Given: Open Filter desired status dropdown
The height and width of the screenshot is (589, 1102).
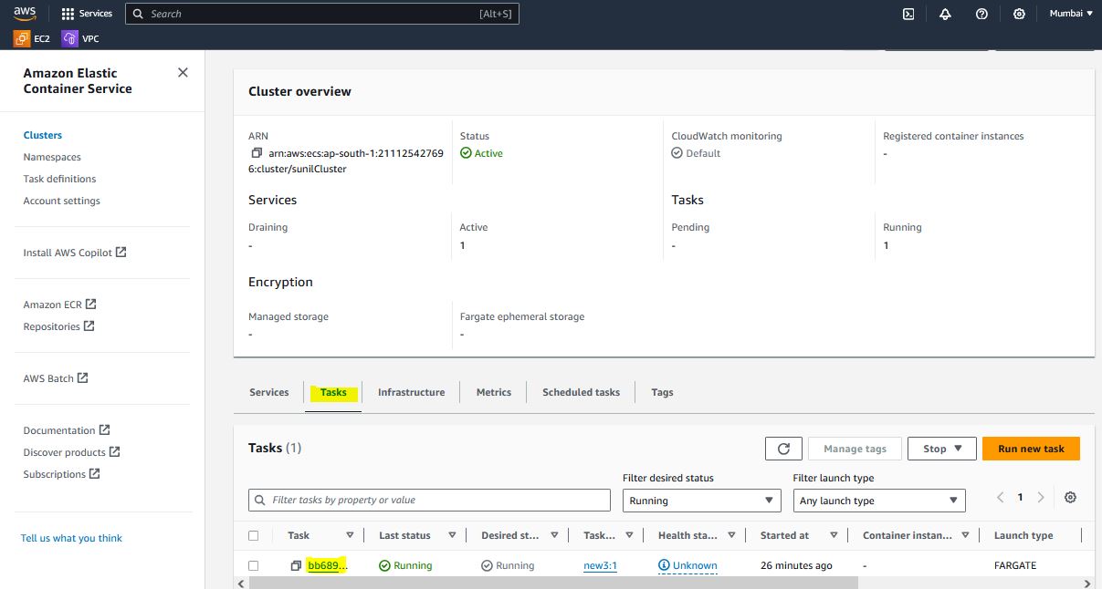Looking at the screenshot, I should tap(701, 501).
